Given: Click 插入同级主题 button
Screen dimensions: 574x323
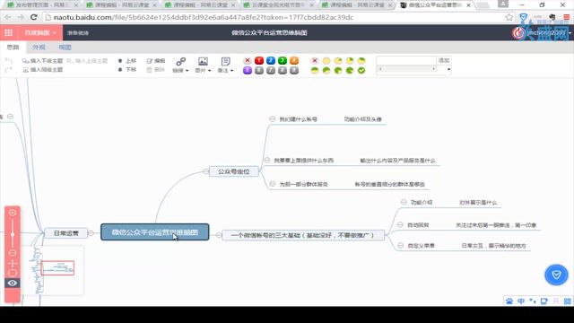Looking at the screenshot, I should [42, 70].
